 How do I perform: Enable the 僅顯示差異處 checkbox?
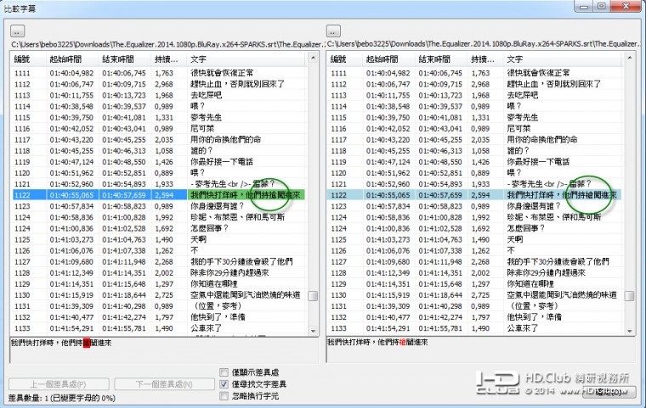(x=224, y=372)
